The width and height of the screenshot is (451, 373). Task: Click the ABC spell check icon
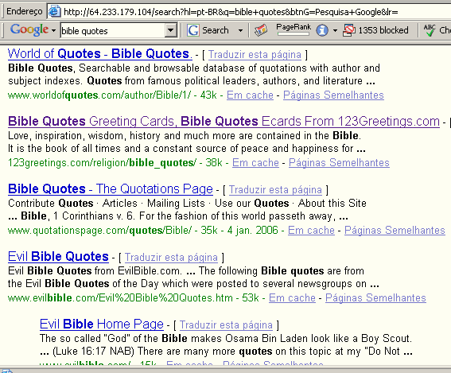coord(430,30)
